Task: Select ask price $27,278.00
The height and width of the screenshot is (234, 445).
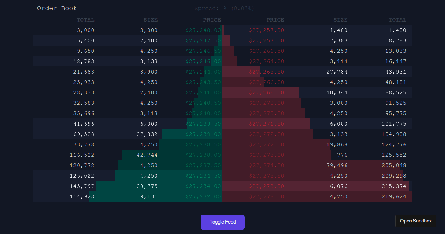Action: (x=267, y=186)
